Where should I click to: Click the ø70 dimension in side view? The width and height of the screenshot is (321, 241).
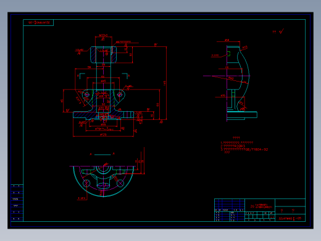coord(223,96)
